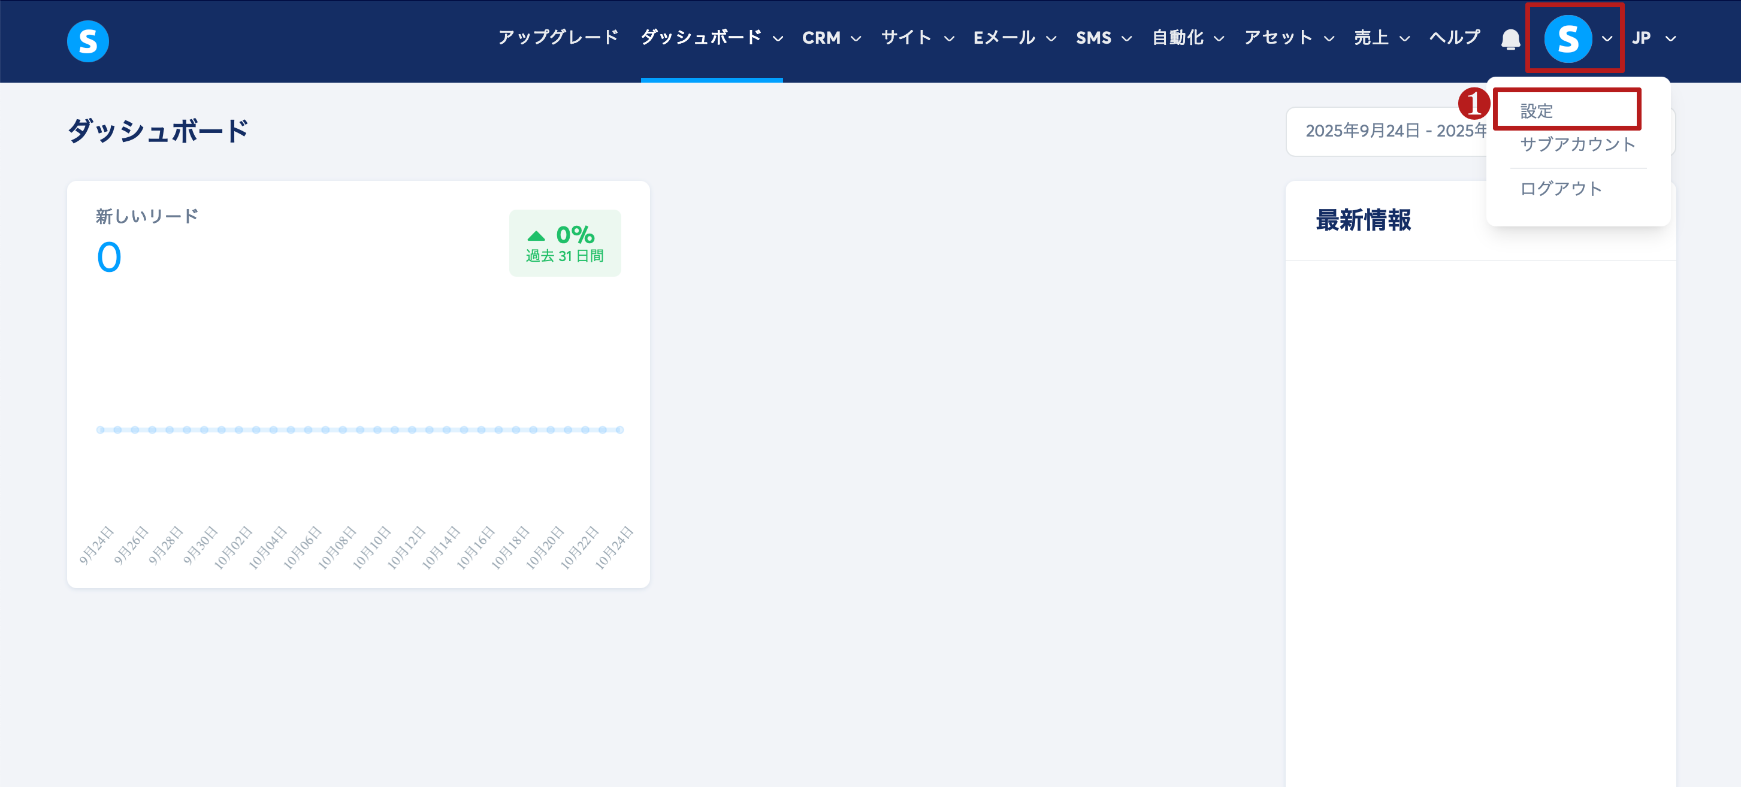Select 設定 in profile dropdown
The height and width of the screenshot is (787, 1741).
point(1536,111)
